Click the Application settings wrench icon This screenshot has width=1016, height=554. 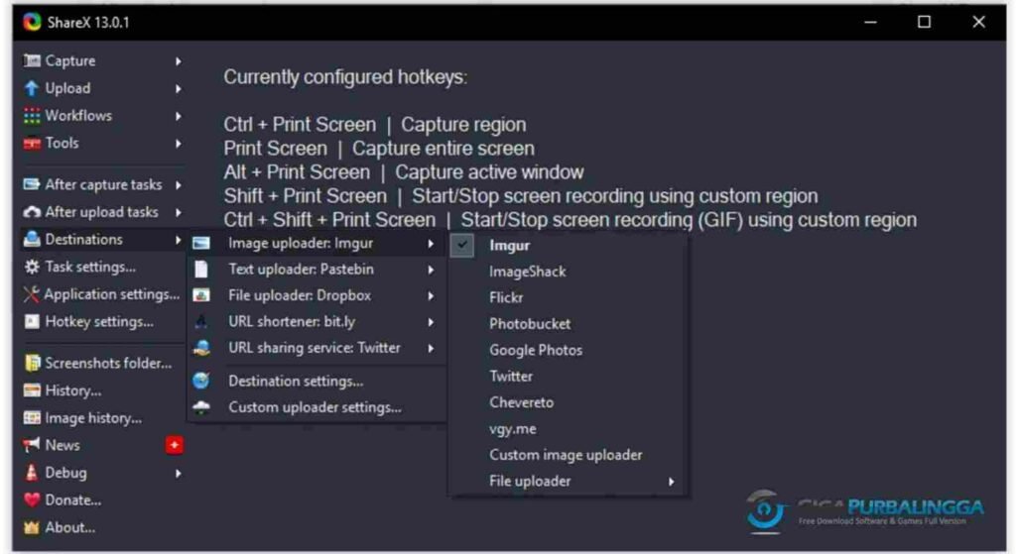click(x=31, y=294)
